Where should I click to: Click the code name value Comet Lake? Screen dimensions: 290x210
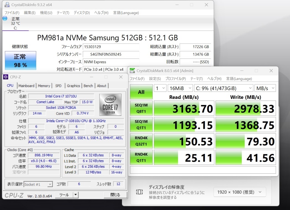(x=45, y=102)
